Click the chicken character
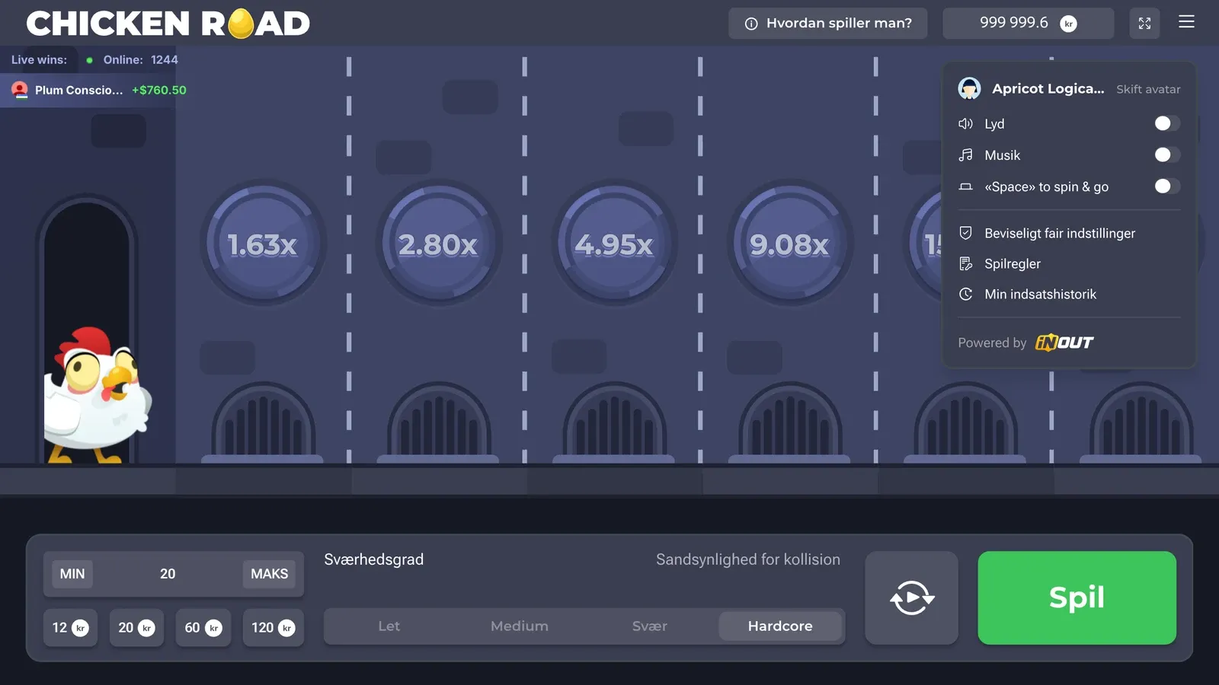1219x685 pixels. 97,394
